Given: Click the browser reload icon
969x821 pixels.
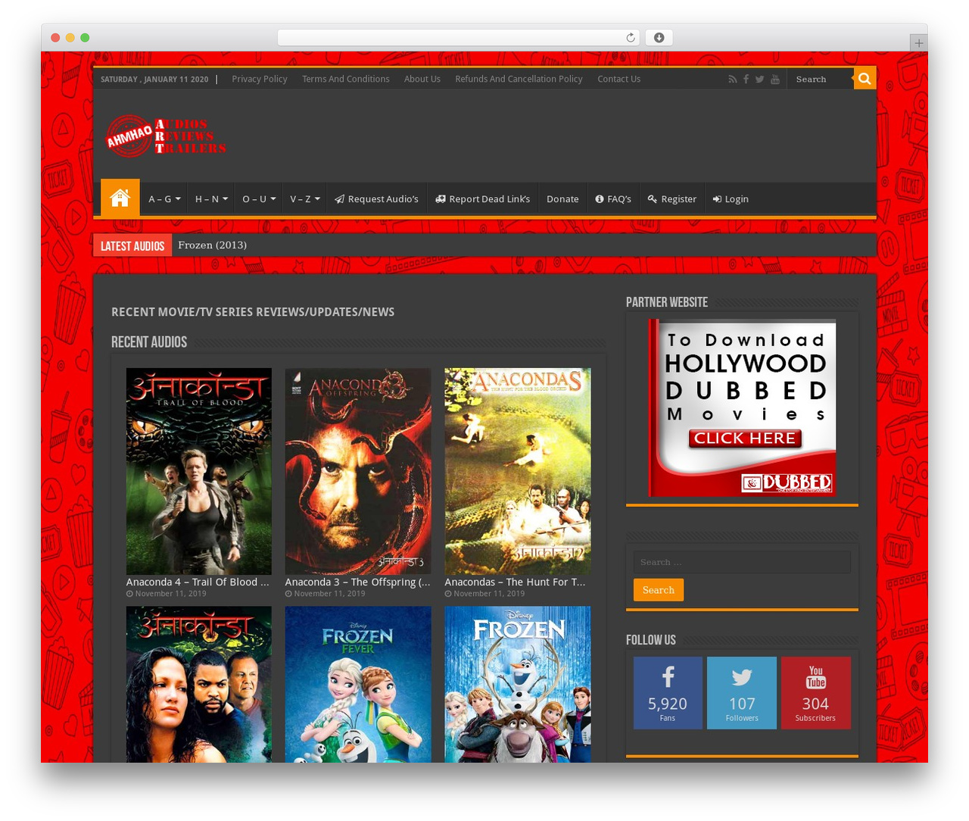Looking at the screenshot, I should 630,38.
